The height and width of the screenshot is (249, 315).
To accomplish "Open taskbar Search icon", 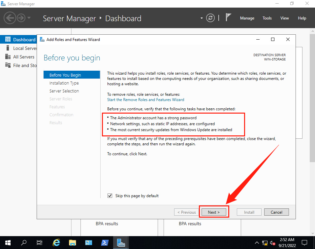I will coord(24,243).
